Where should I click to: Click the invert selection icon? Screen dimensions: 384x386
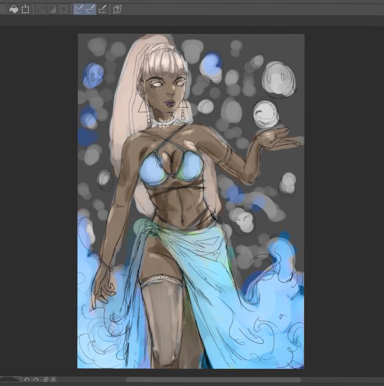[x=52, y=10]
